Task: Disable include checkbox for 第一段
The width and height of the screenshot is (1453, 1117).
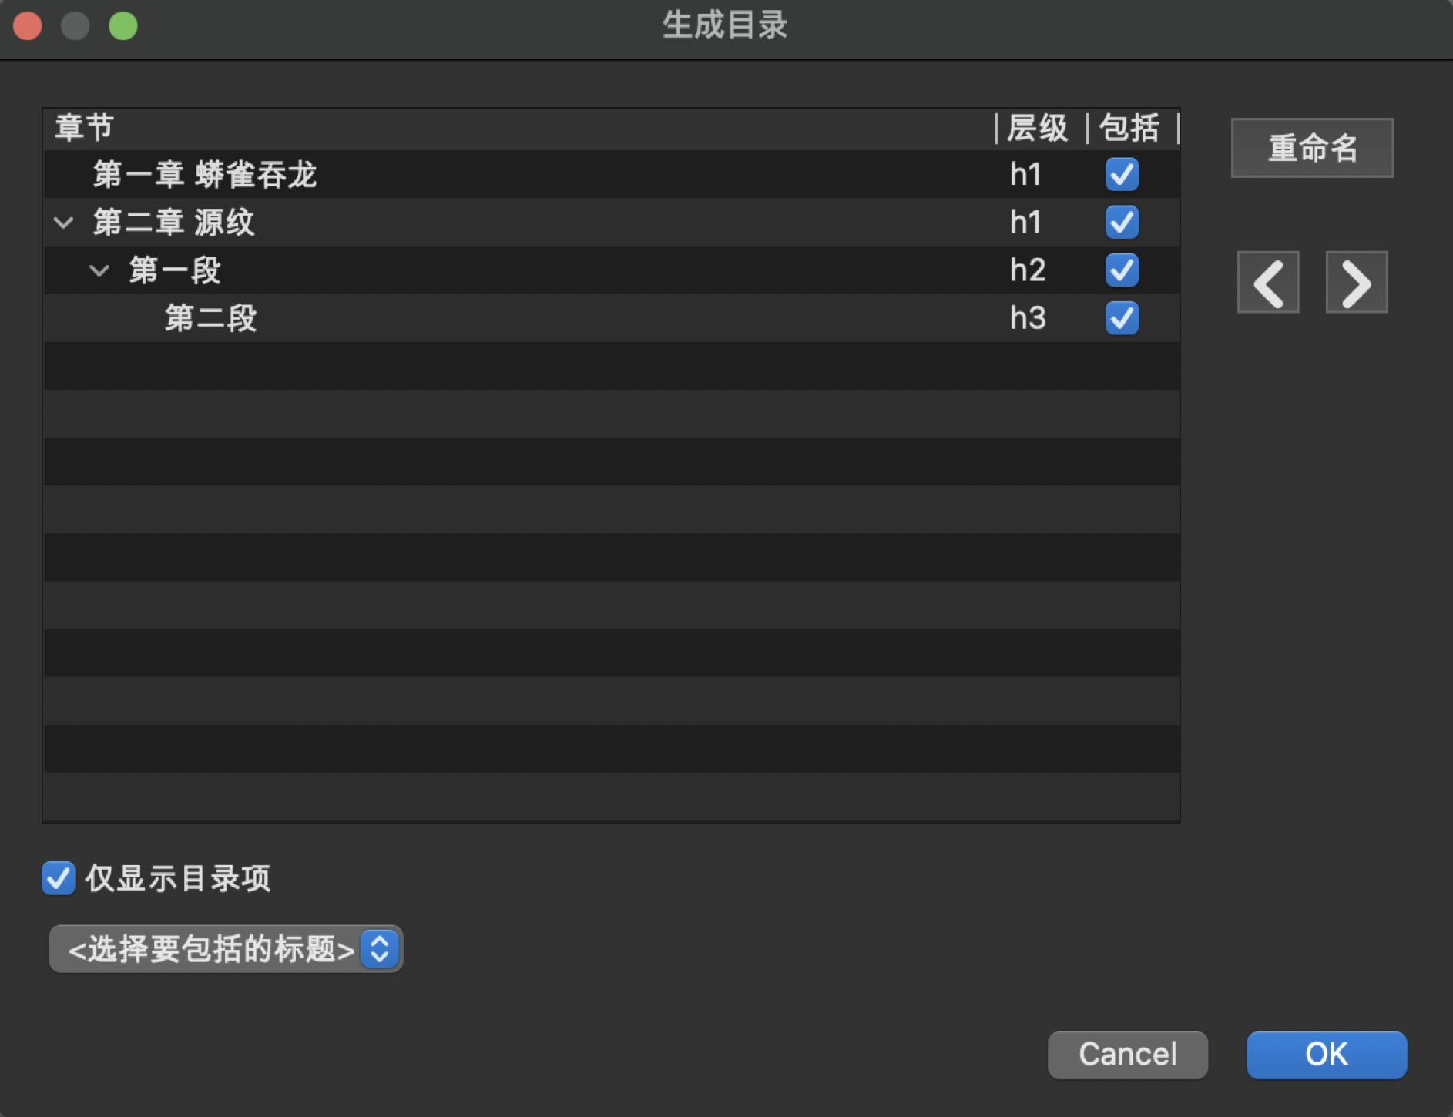Action: [x=1122, y=270]
